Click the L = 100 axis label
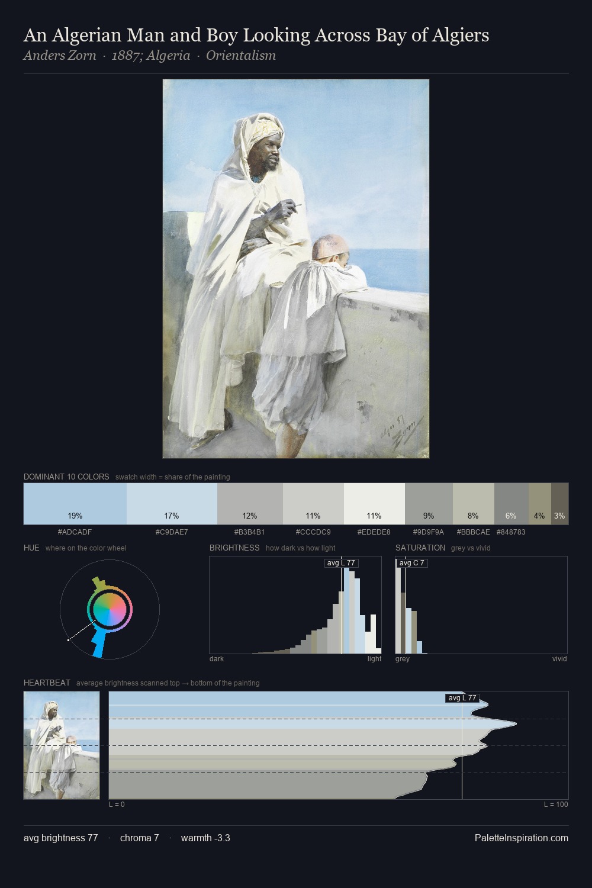Screen dimensions: 592x888 [556, 805]
